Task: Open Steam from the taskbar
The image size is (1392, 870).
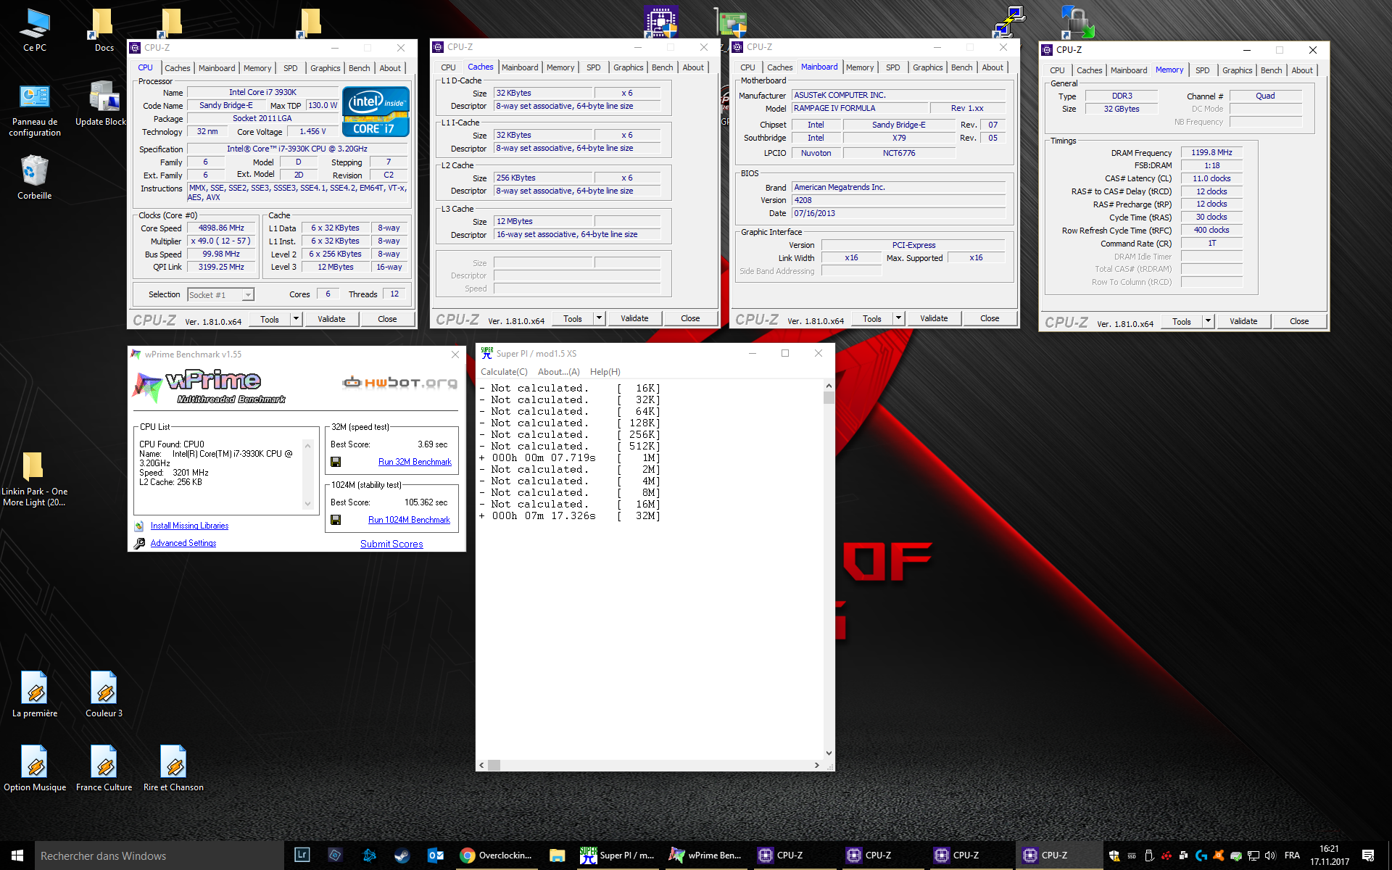Action: coord(402,855)
